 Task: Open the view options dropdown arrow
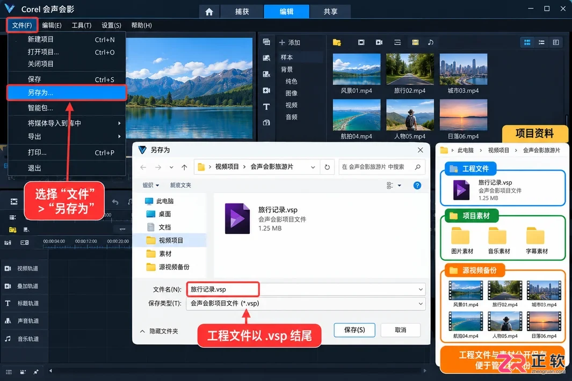(400, 186)
